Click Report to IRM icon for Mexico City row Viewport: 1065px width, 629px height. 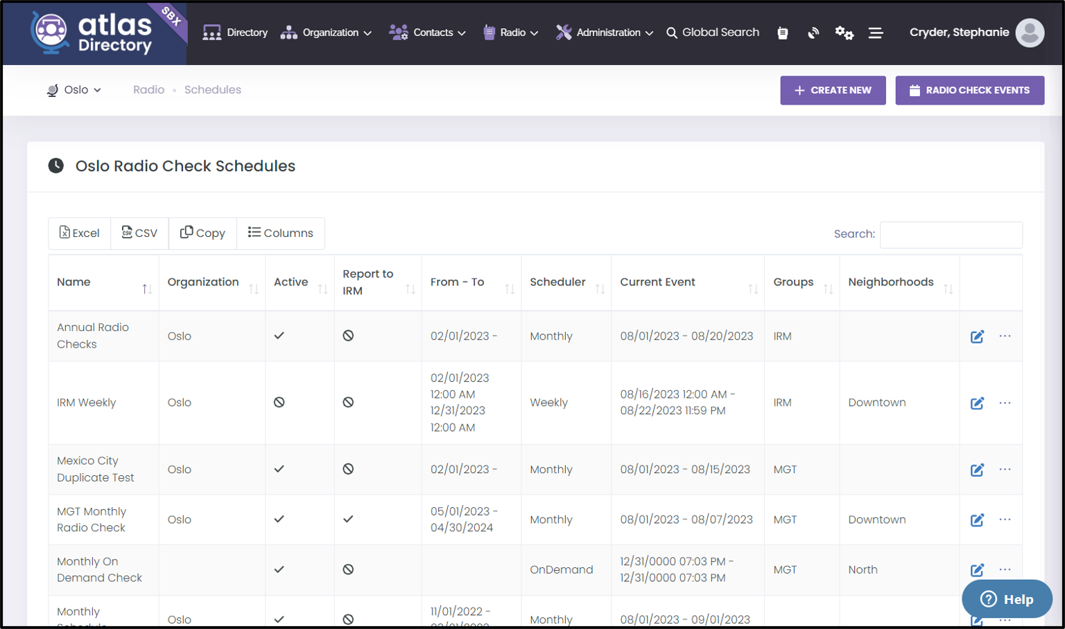[x=348, y=469]
